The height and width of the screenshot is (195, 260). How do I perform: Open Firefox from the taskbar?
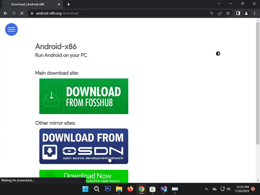pyautogui.click(x=130, y=189)
